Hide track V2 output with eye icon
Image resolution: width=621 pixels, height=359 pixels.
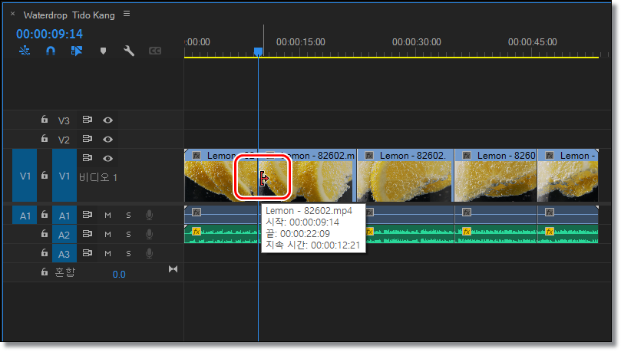click(x=107, y=140)
